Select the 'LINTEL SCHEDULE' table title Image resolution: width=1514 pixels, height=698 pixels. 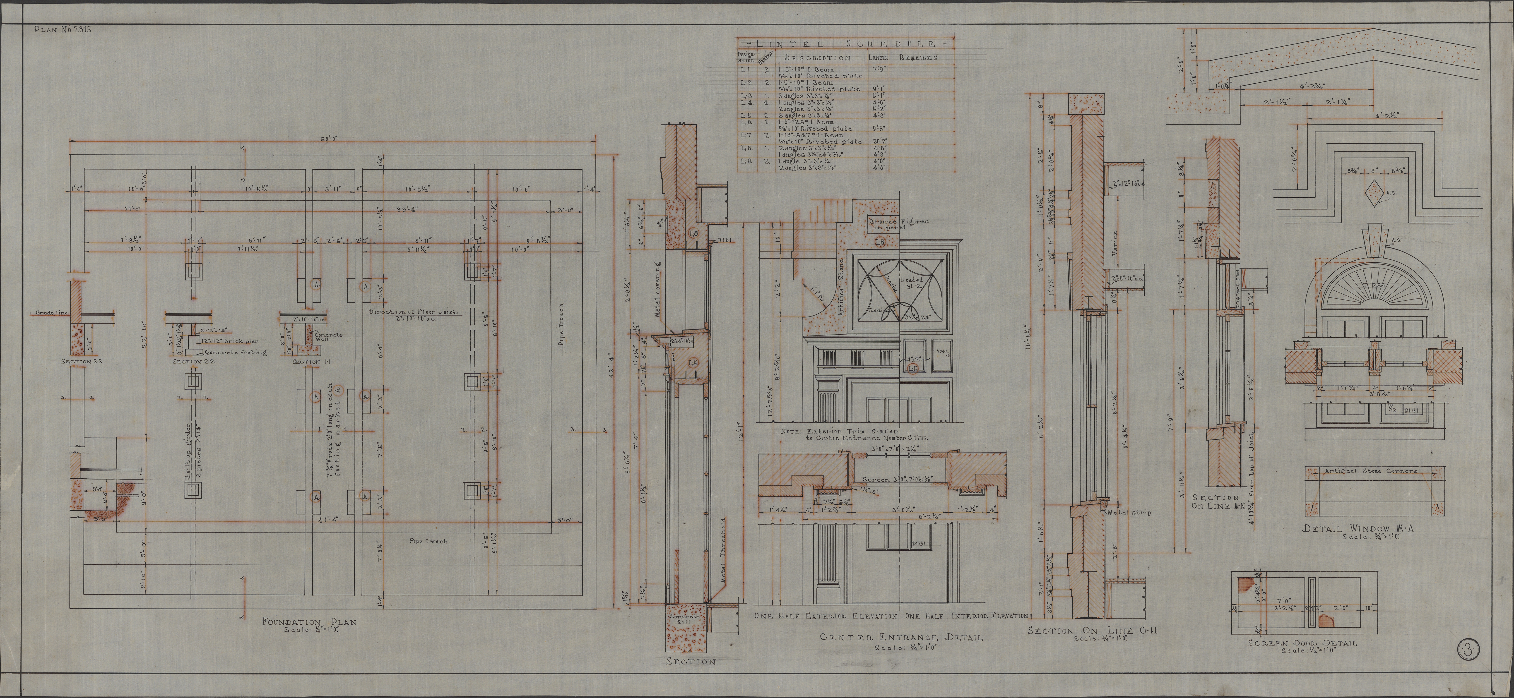pyautogui.click(x=846, y=44)
